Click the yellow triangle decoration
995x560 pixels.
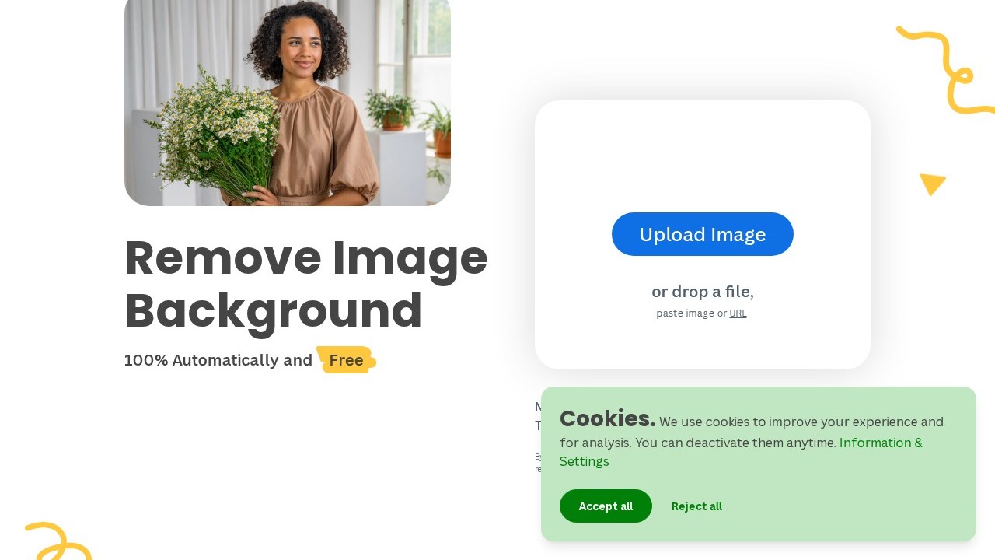click(932, 184)
